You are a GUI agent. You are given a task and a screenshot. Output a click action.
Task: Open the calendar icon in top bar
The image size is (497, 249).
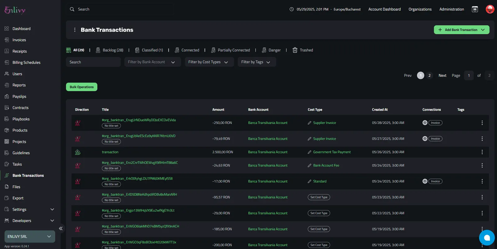[x=475, y=9]
